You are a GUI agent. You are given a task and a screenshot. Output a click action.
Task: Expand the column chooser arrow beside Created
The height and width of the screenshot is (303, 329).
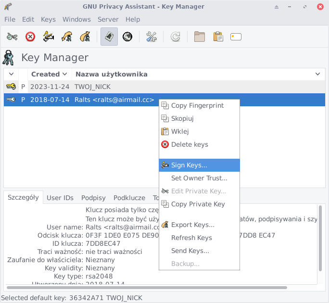coord(11,74)
